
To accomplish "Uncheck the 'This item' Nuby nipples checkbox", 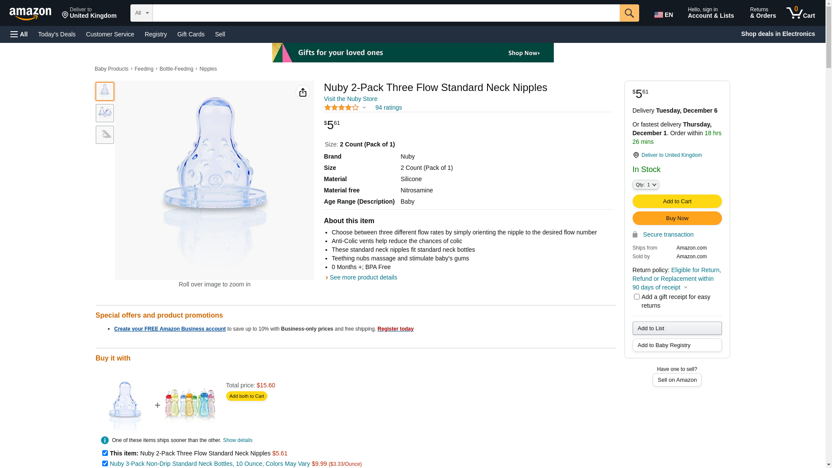I will (x=105, y=453).
